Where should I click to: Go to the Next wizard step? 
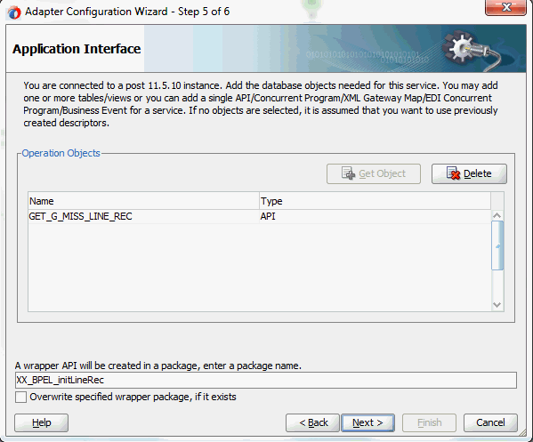click(367, 422)
